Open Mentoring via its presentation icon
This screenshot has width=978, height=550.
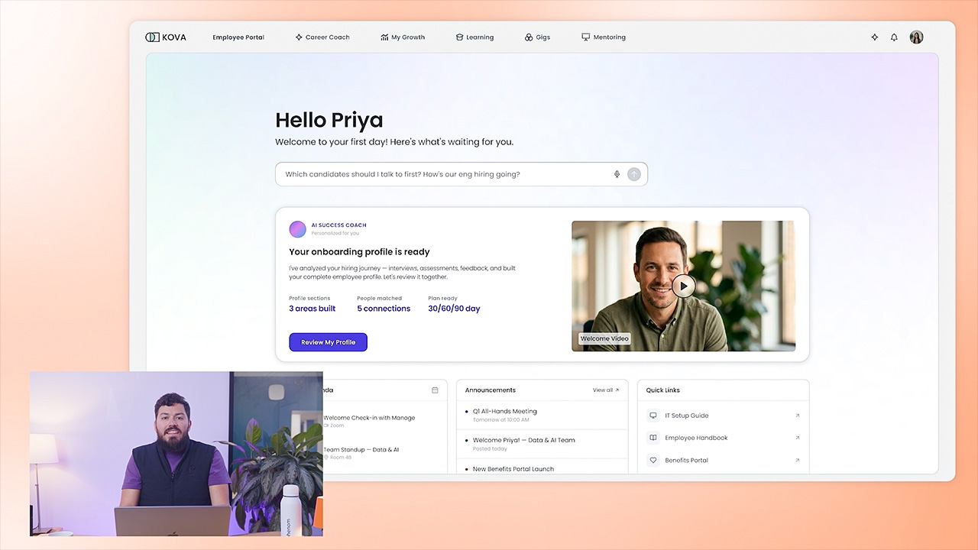(584, 37)
